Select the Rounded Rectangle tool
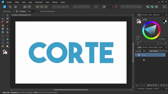This screenshot has width=168, height=94. coord(3,39)
